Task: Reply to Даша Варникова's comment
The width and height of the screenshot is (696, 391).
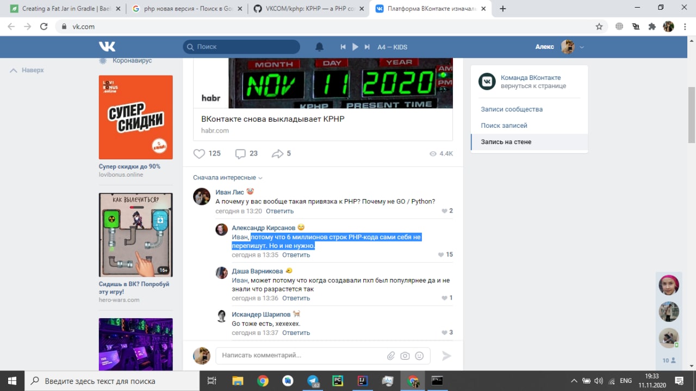Action: (296, 298)
